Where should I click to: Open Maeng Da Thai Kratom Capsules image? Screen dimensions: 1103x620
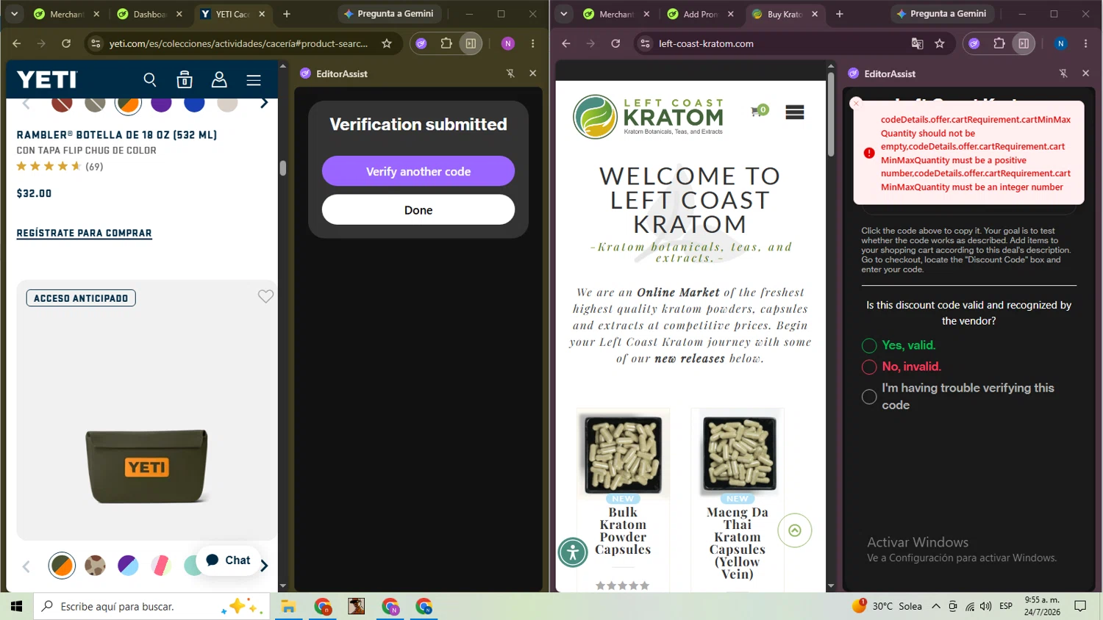coord(738,453)
